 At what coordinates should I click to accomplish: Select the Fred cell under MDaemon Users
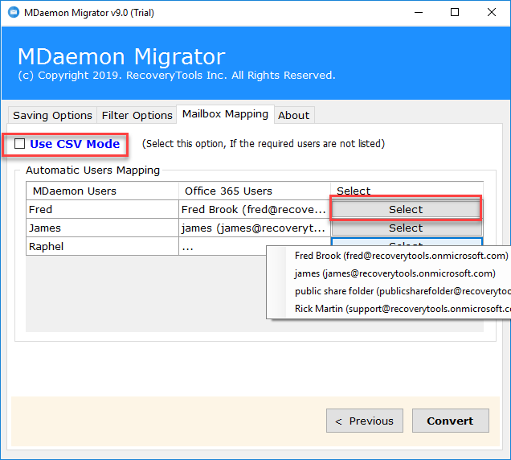[x=102, y=209]
